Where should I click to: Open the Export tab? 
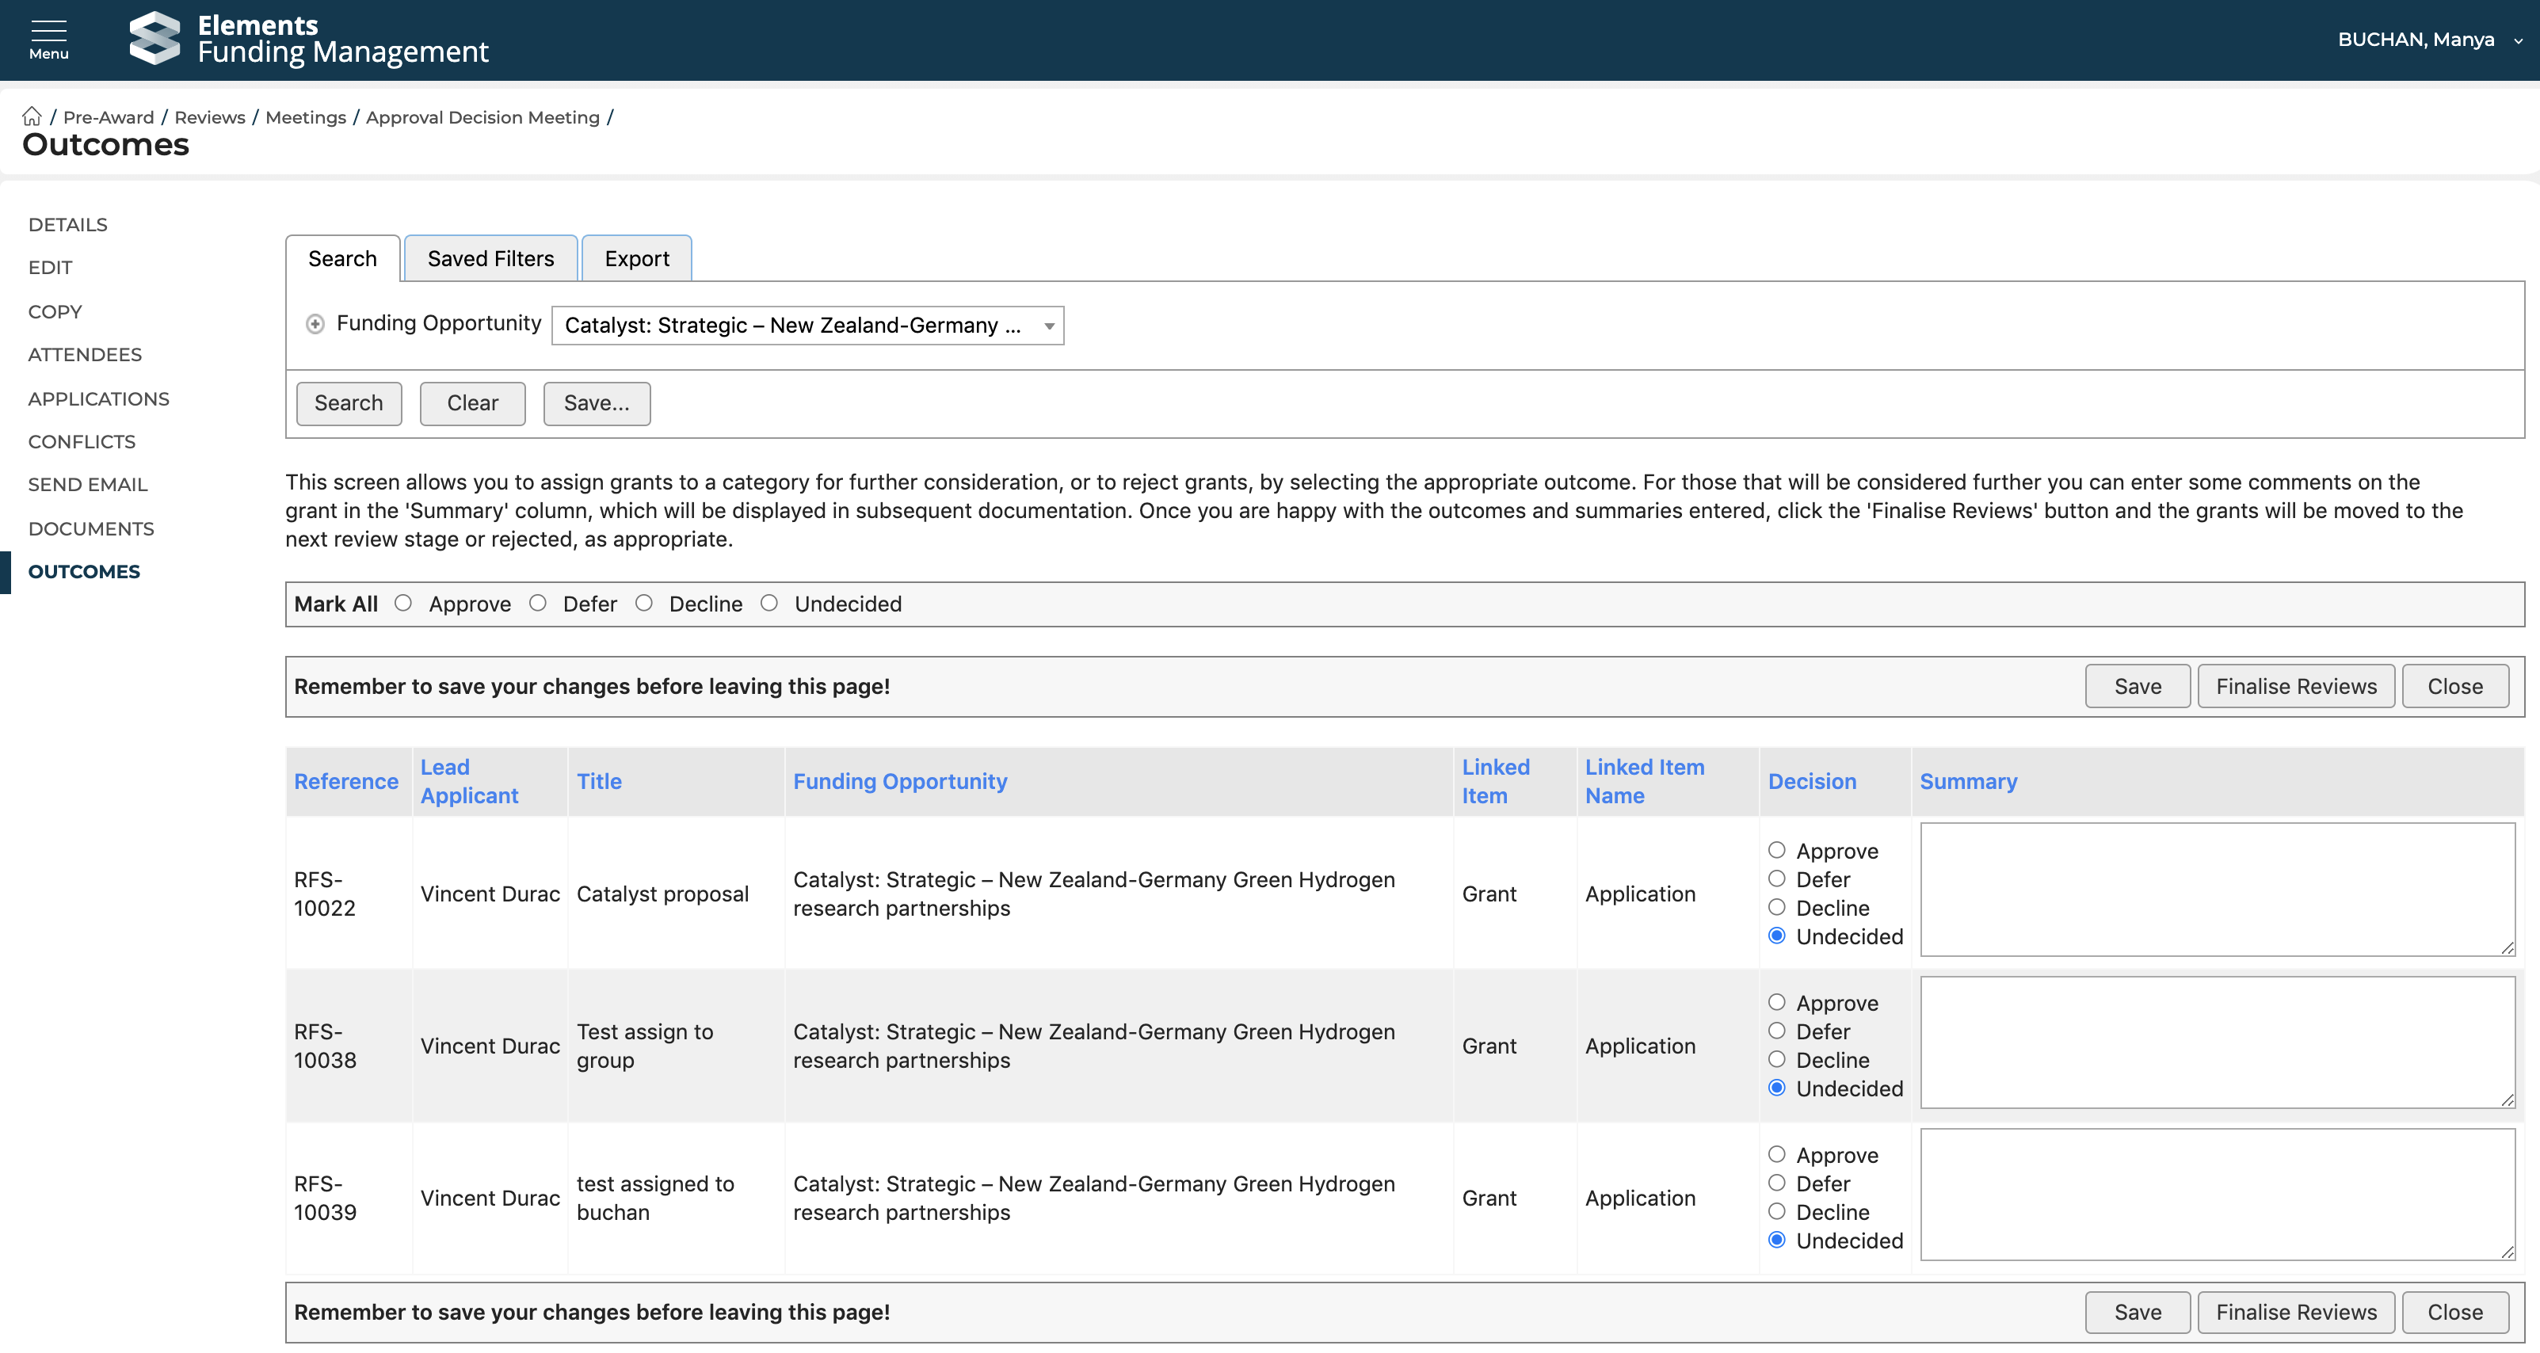(x=636, y=258)
